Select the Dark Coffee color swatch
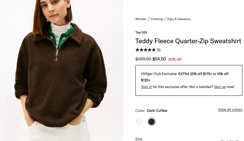This screenshot has width=244, height=141. [152, 122]
